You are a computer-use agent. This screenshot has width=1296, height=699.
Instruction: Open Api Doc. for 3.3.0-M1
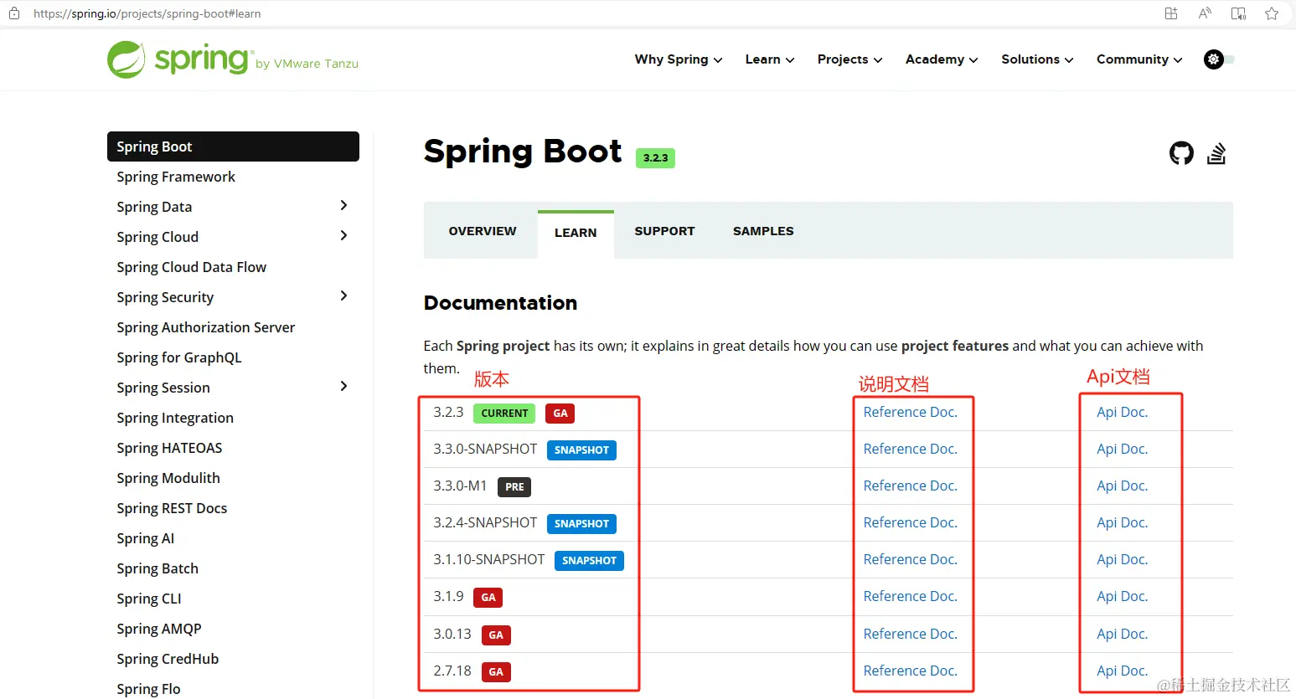click(1122, 486)
